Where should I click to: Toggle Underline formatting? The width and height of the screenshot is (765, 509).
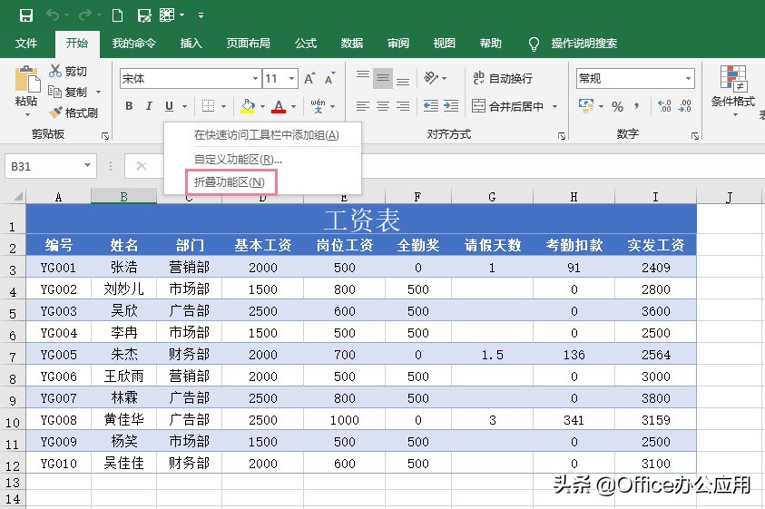click(x=169, y=106)
